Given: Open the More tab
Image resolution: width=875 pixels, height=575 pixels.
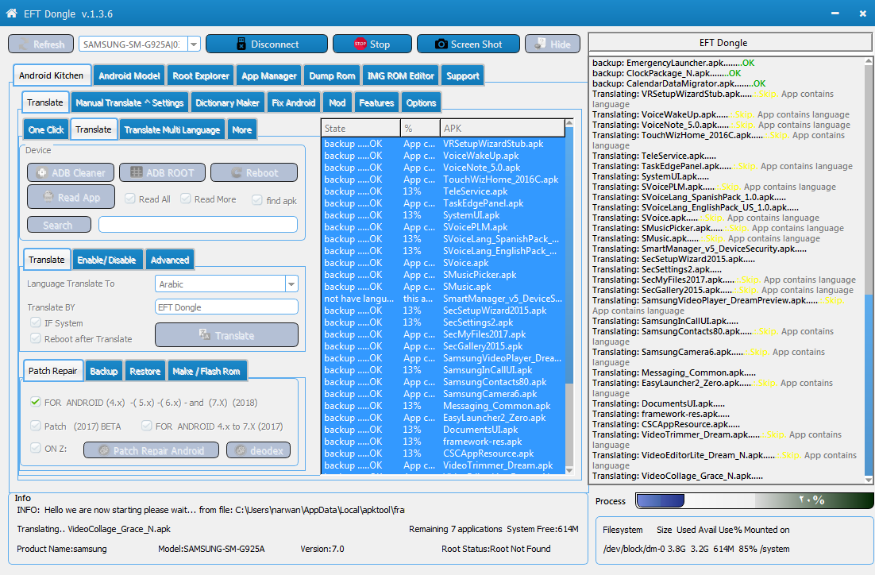Looking at the screenshot, I should tap(241, 129).
